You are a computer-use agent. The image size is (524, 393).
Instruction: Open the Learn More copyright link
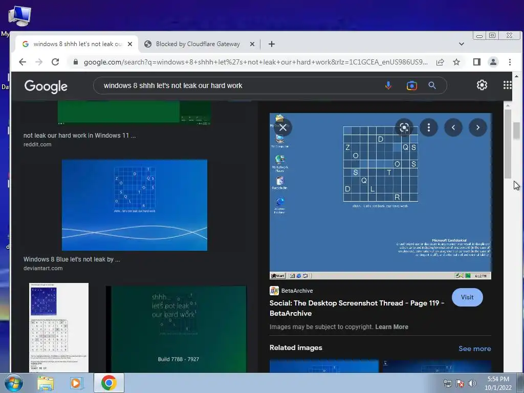pos(391,327)
